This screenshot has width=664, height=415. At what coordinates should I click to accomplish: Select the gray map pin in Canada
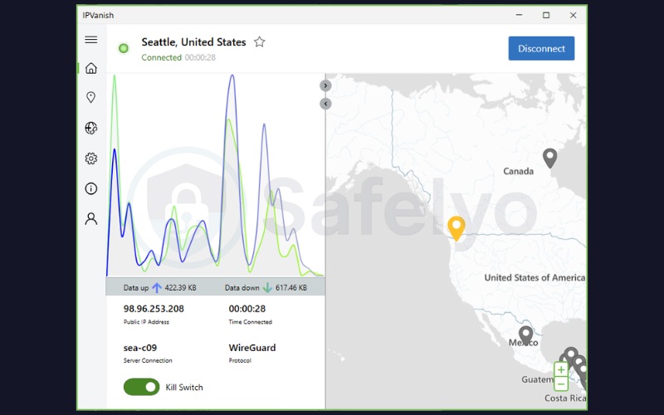tap(549, 159)
